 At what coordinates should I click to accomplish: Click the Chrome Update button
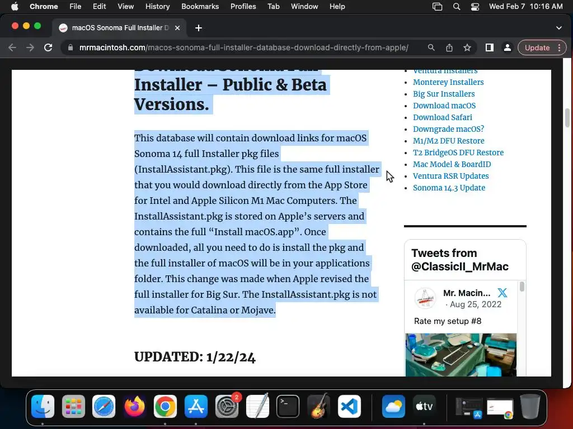tap(542, 48)
